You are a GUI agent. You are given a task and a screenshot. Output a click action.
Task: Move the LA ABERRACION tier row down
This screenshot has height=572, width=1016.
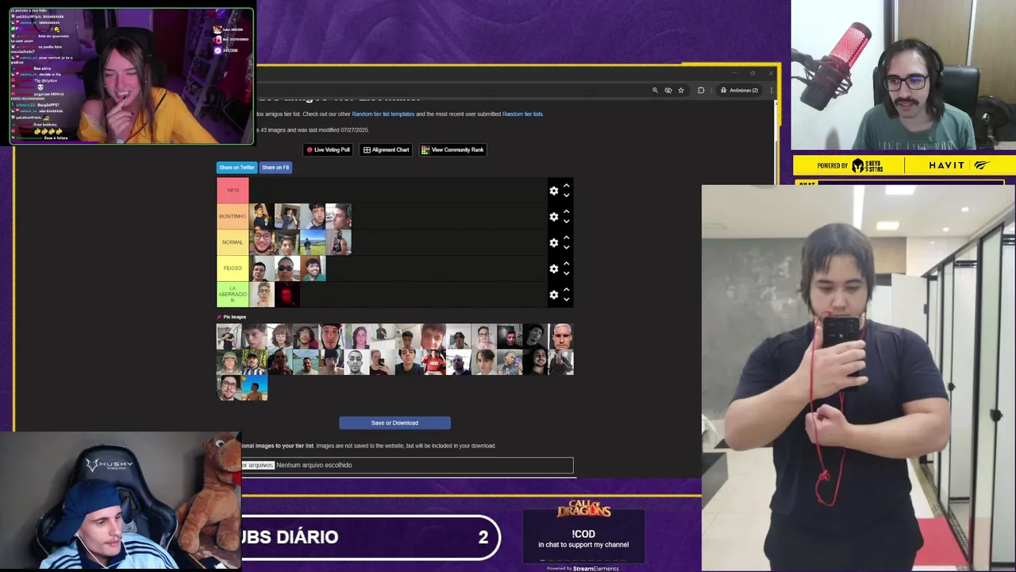[567, 300]
